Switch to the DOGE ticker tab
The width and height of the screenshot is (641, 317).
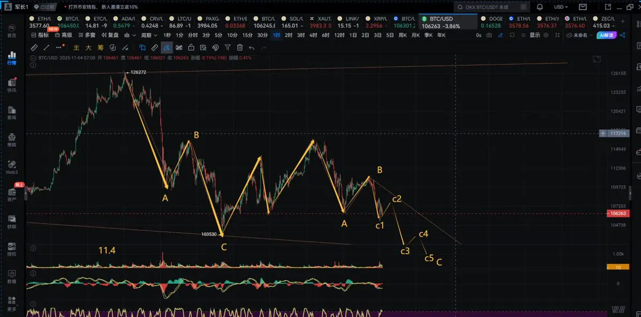point(492,22)
